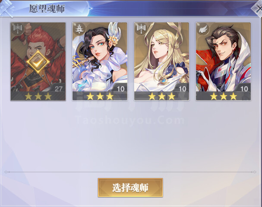
Task: Click the three-star rating under the black-haired woman's card
Action: (100, 96)
